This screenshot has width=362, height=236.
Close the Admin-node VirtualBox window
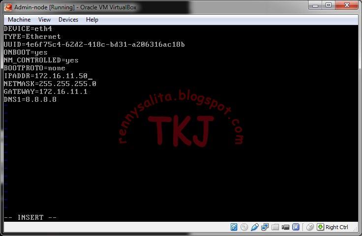347,5
